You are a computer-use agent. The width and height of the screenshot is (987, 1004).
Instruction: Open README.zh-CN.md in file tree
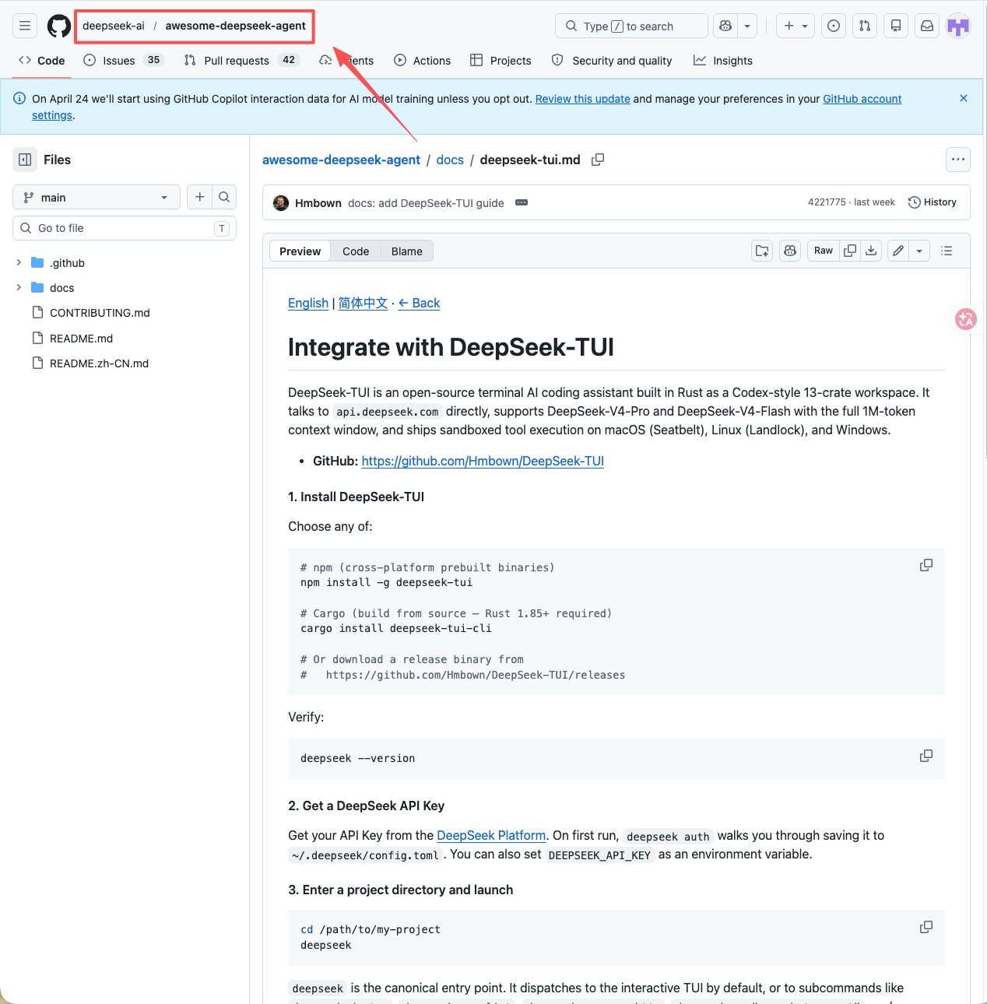coord(99,363)
